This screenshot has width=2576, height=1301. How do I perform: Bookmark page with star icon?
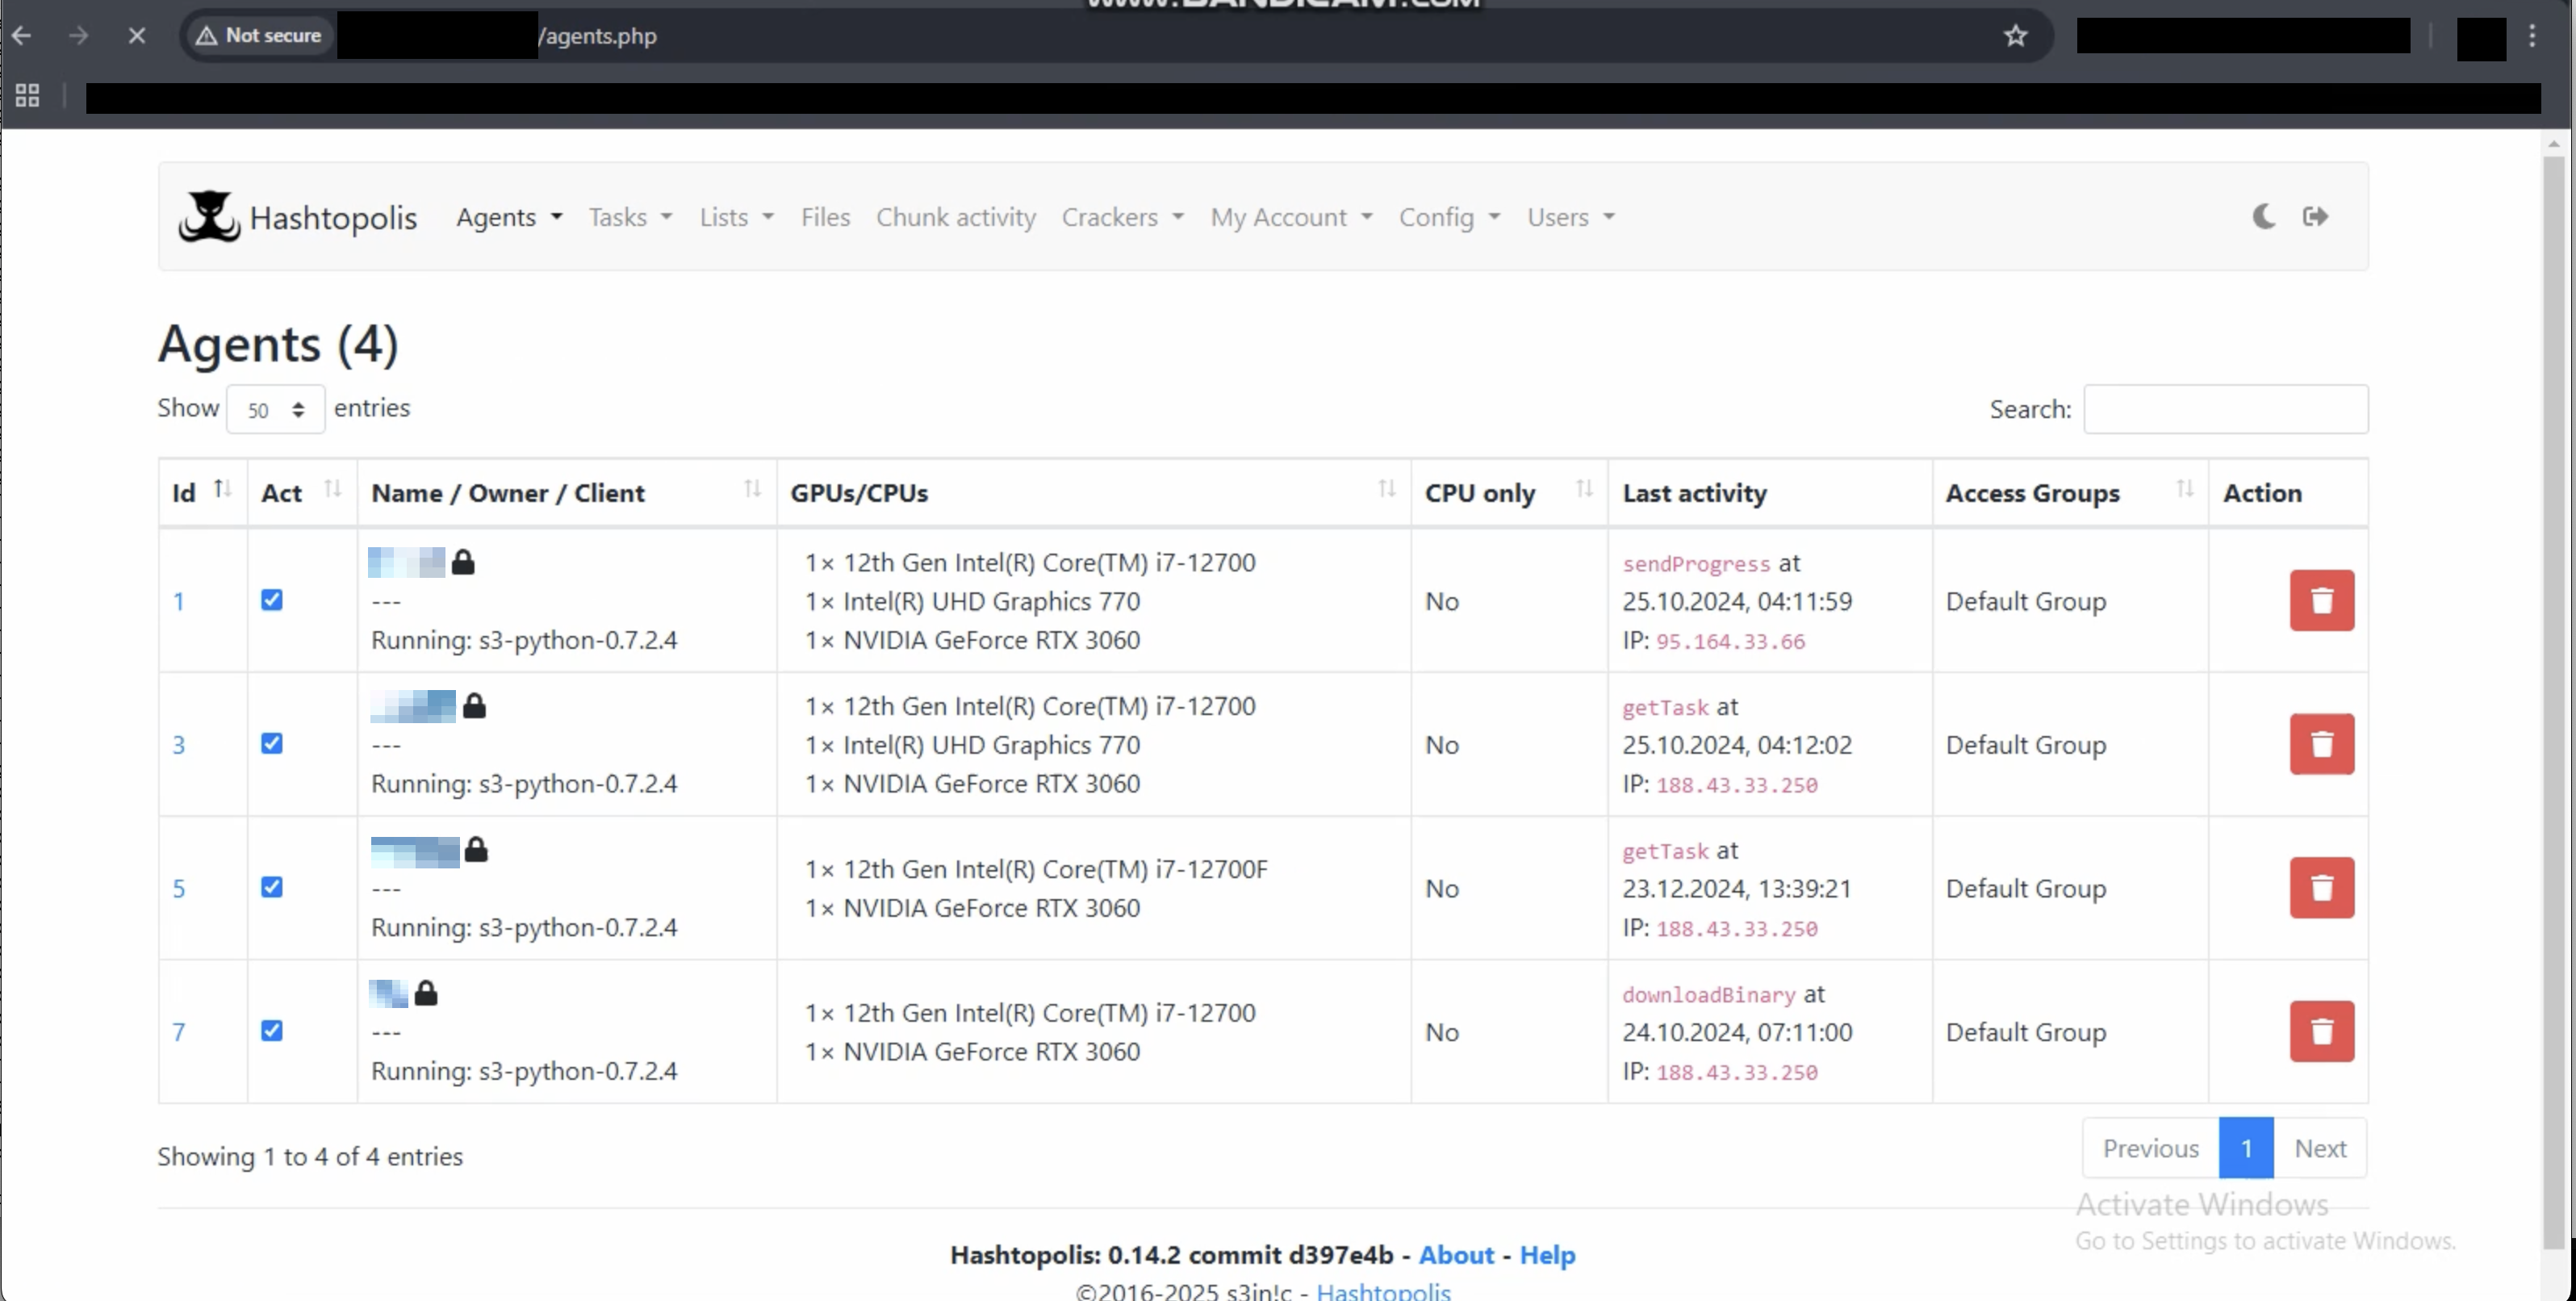(x=2015, y=36)
